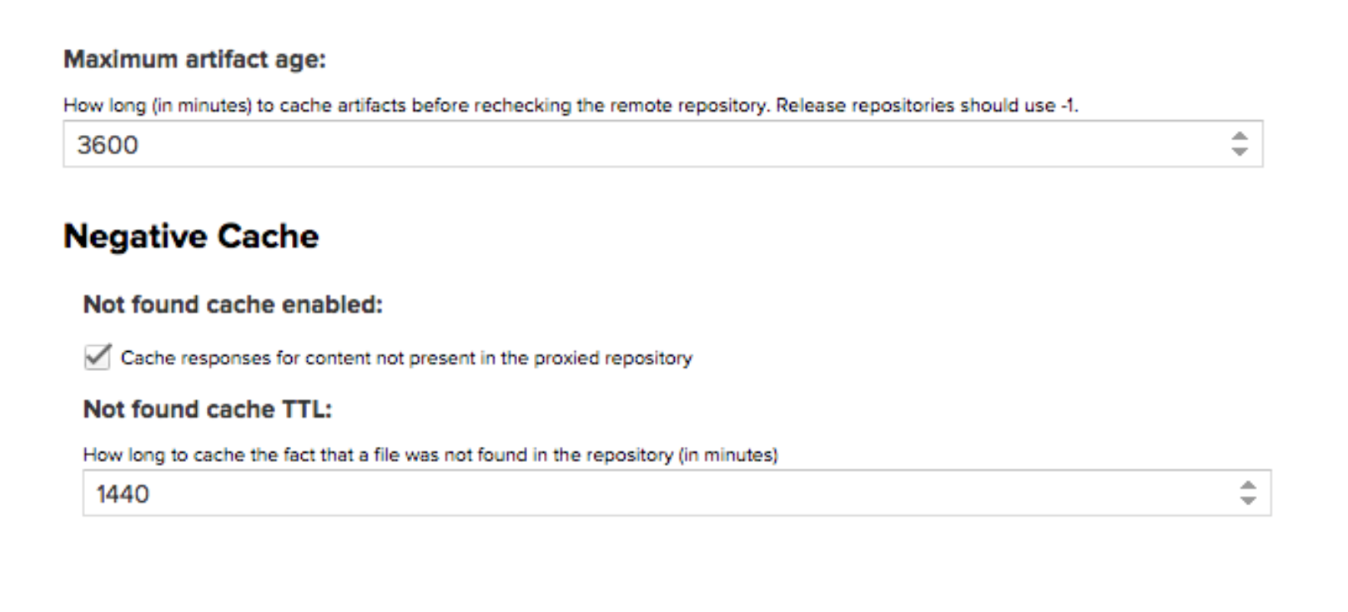
Task: Click the up arrow of Maximum artifact age
Action: coord(1240,136)
